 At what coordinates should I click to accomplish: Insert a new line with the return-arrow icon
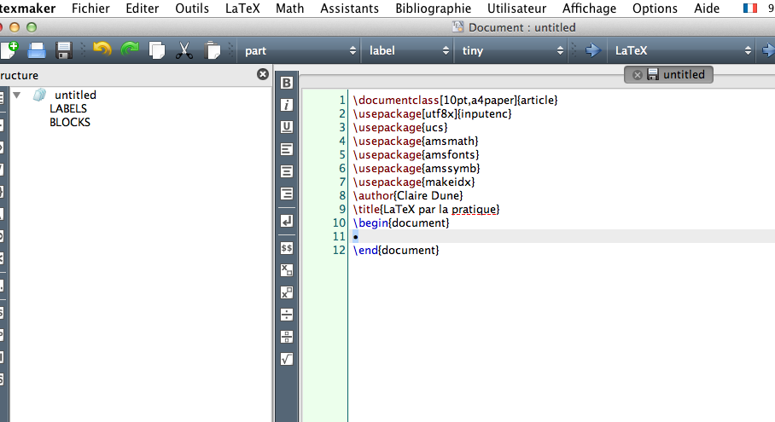[287, 221]
